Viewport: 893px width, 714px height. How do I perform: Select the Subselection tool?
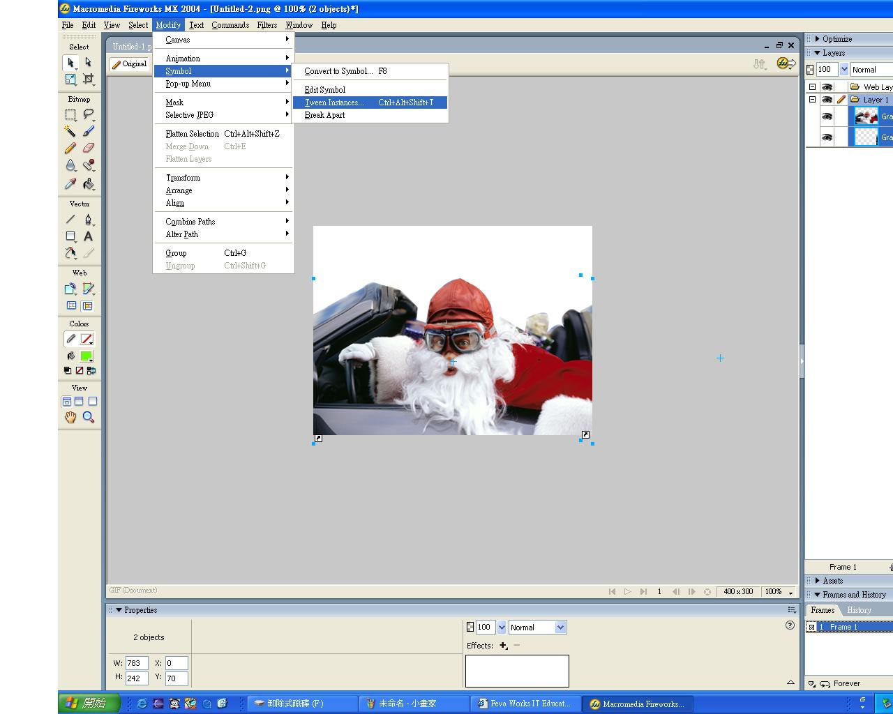[88, 62]
